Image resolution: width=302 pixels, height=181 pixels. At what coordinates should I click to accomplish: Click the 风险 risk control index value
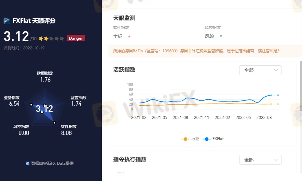pyautogui.click(x=210, y=36)
